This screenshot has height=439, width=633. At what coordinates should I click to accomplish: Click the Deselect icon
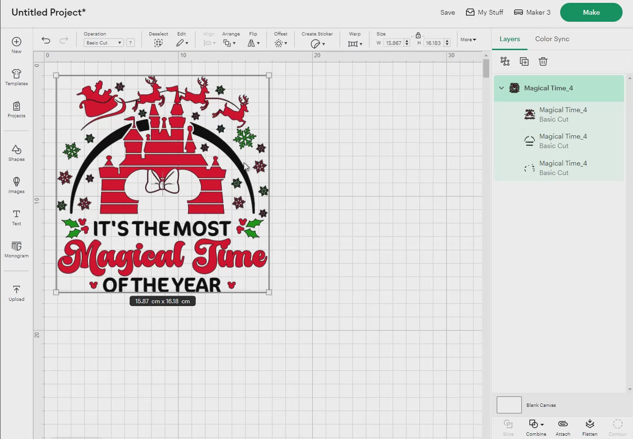point(158,43)
